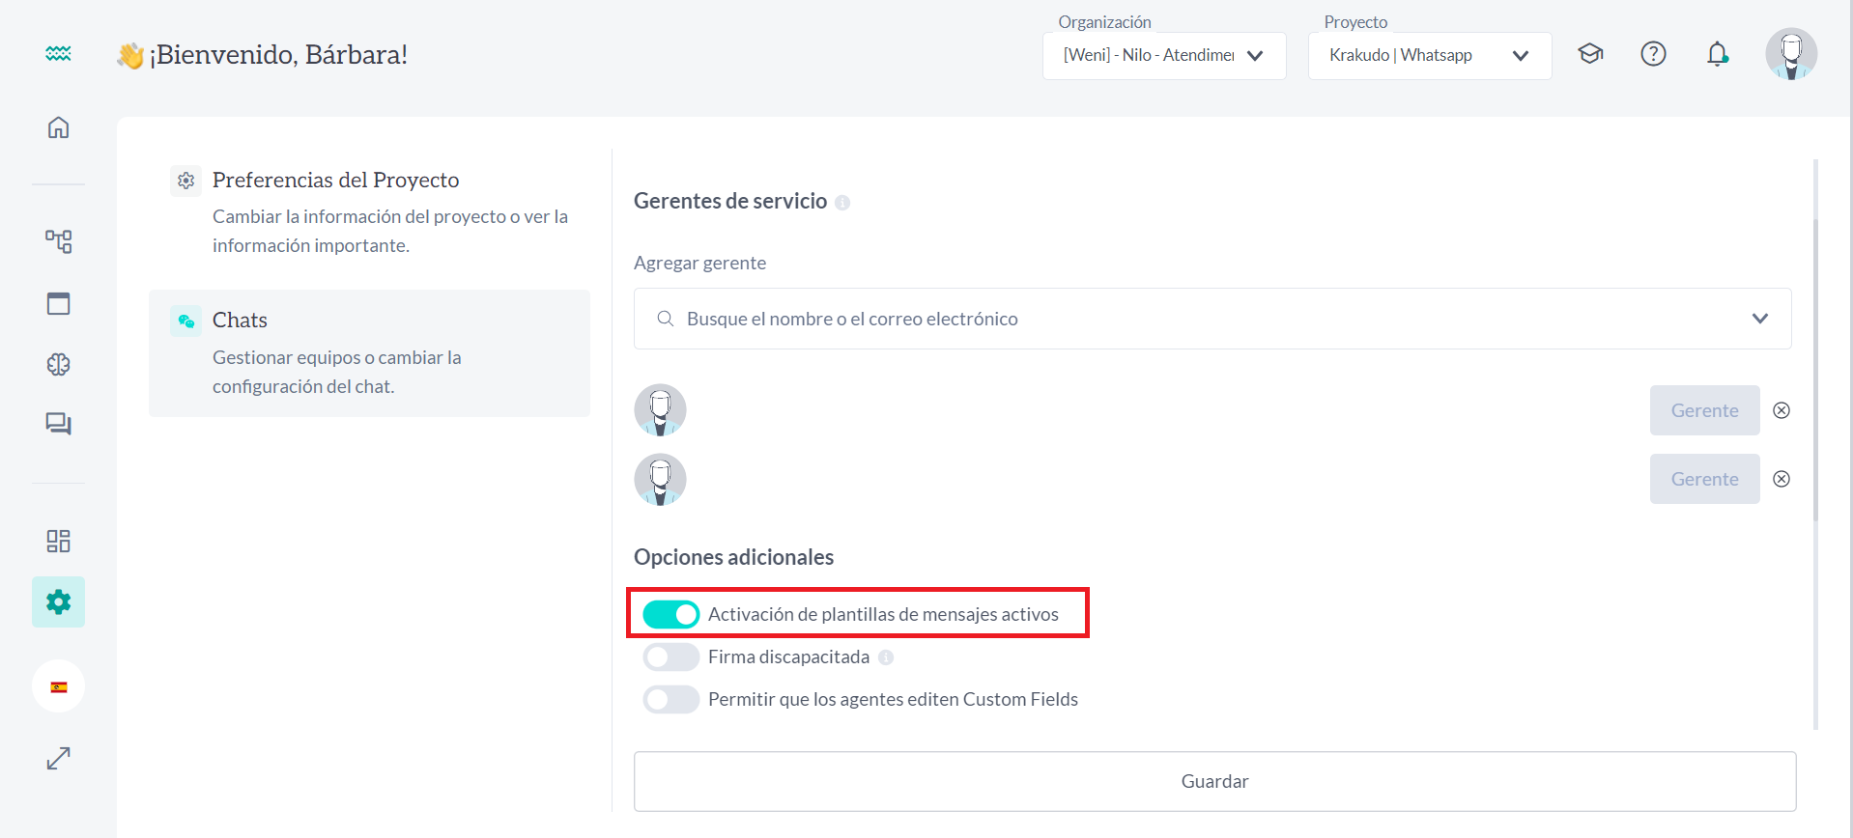This screenshot has width=1853, height=838.
Task: Click the Agregar gerente label
Action: (x=699, y=263)
